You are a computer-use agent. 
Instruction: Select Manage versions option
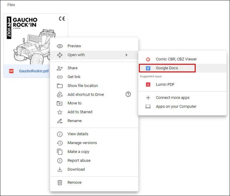pyautogui.click(x=94, y=143)
